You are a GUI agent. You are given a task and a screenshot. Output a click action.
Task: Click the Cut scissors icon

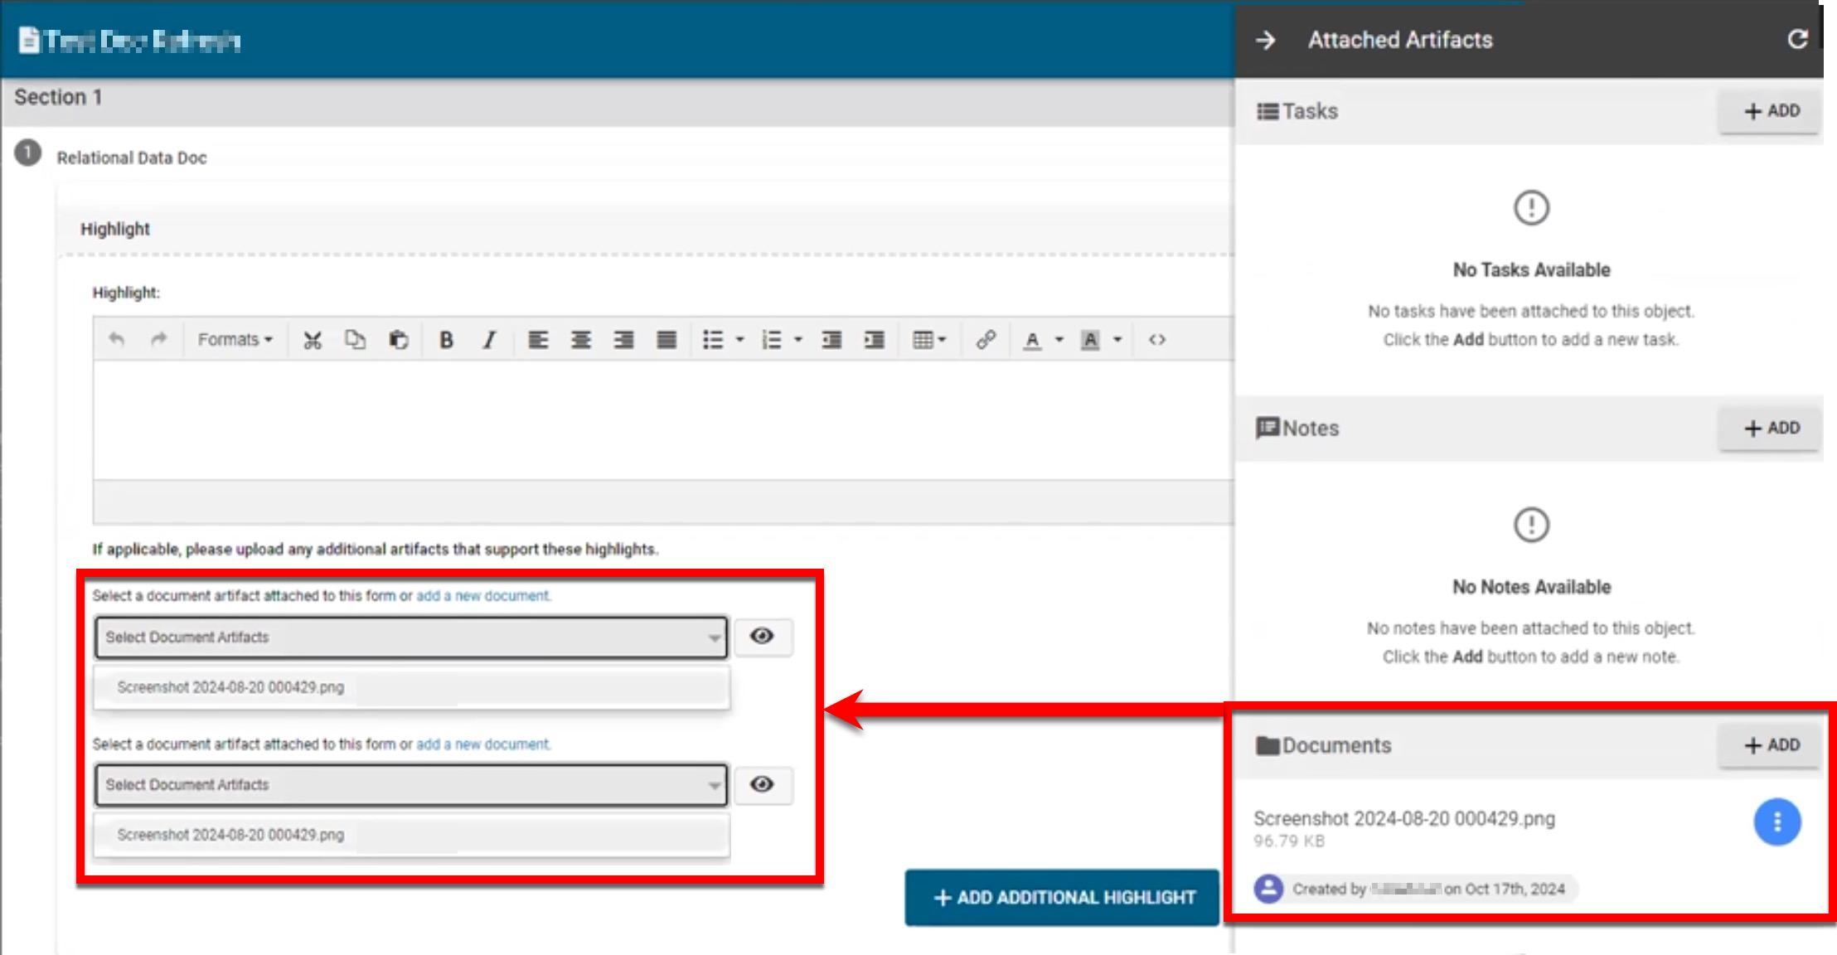pyautogui.click(x=312, y=340)
